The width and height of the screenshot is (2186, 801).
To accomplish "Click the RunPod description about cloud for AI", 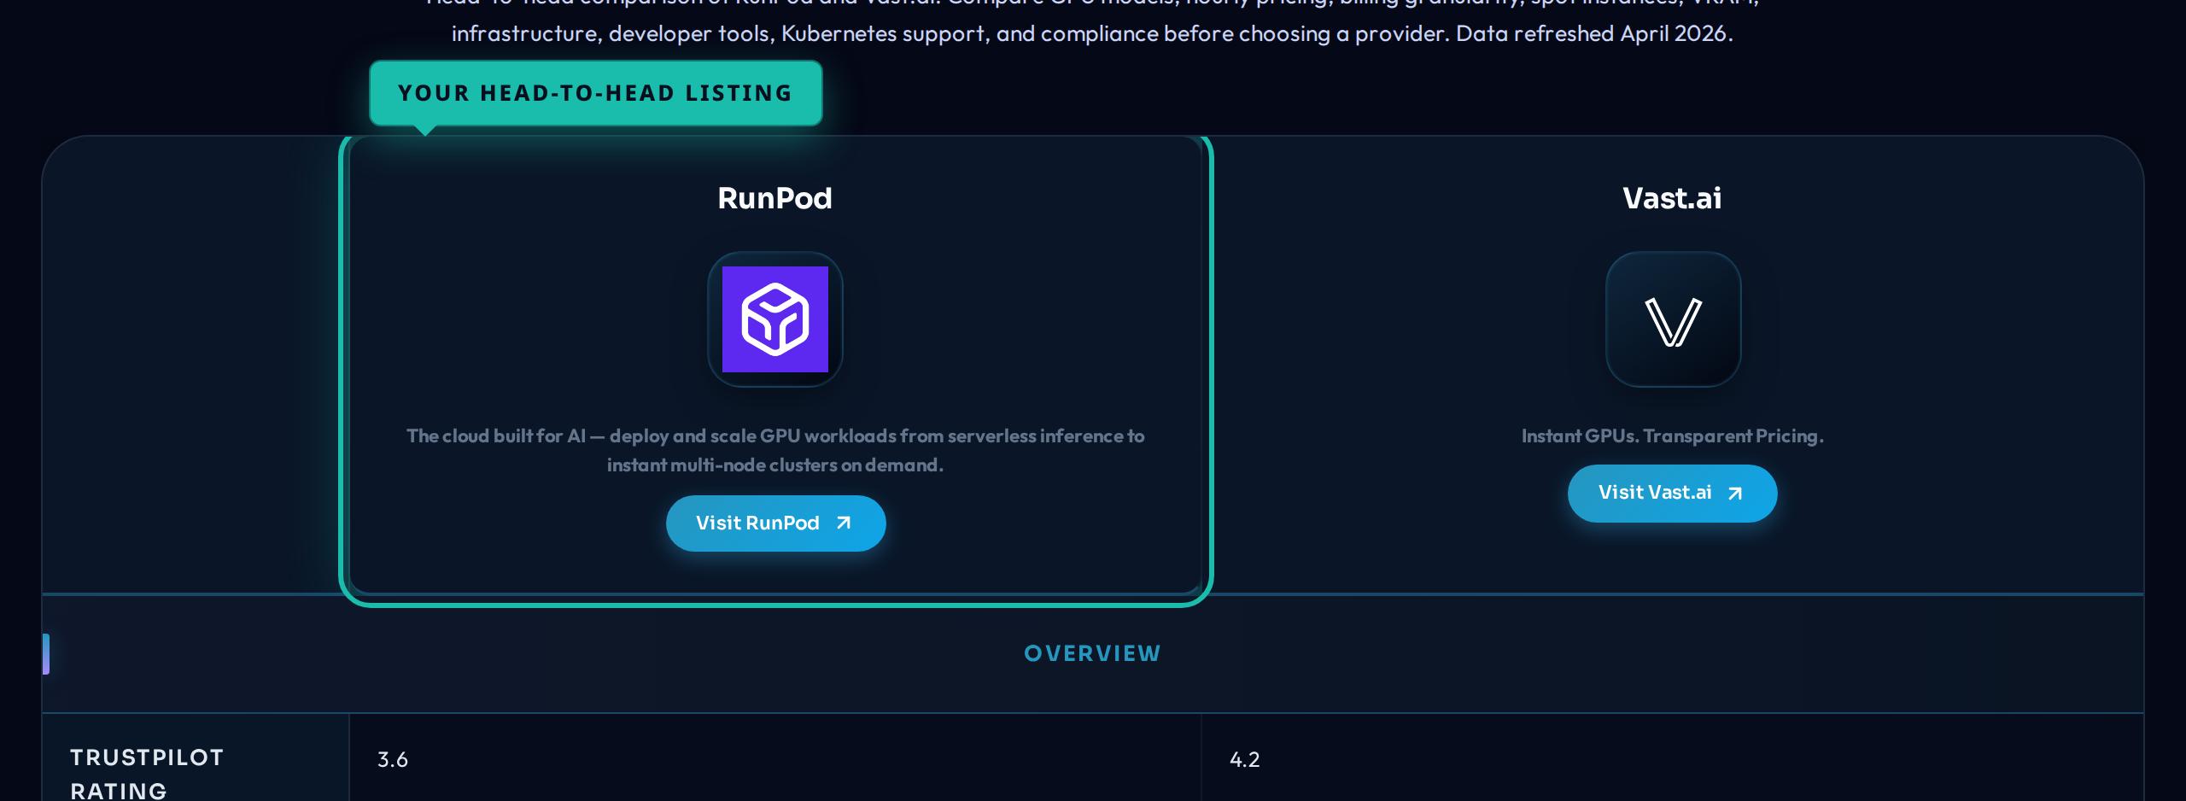I will coord(775,450).
